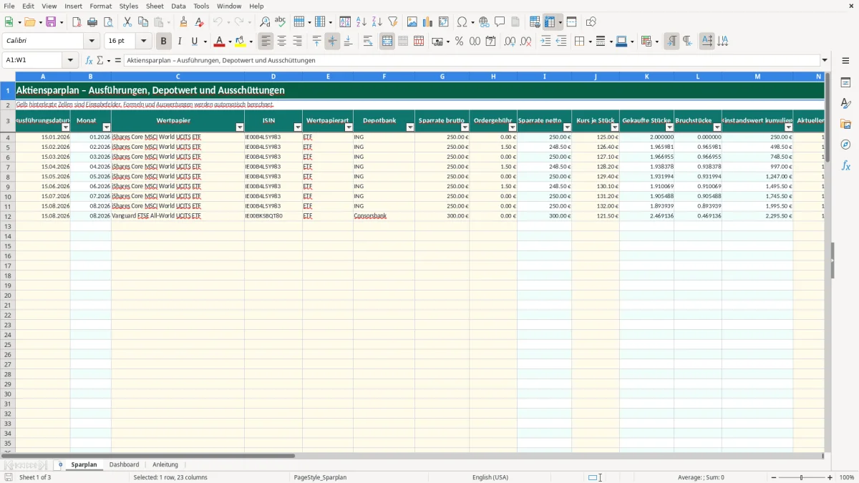
Task: Toggle Center Vertically alignment
Action: [x=332, y=42]
